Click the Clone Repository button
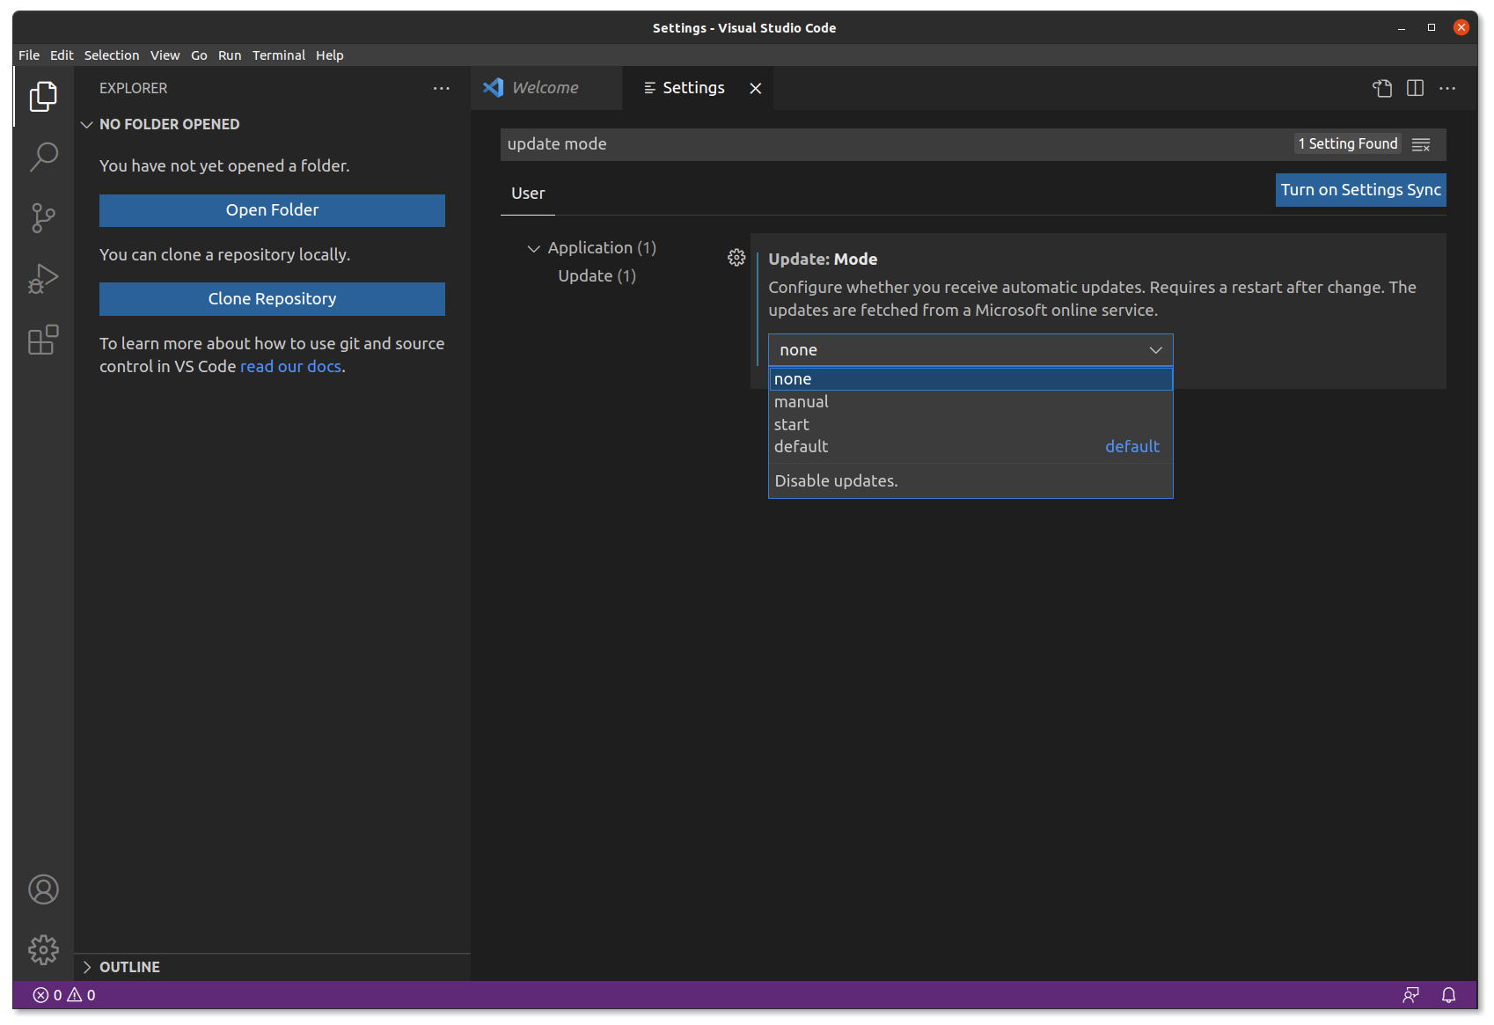1494x1025 pixels. (x=272, y=299)
